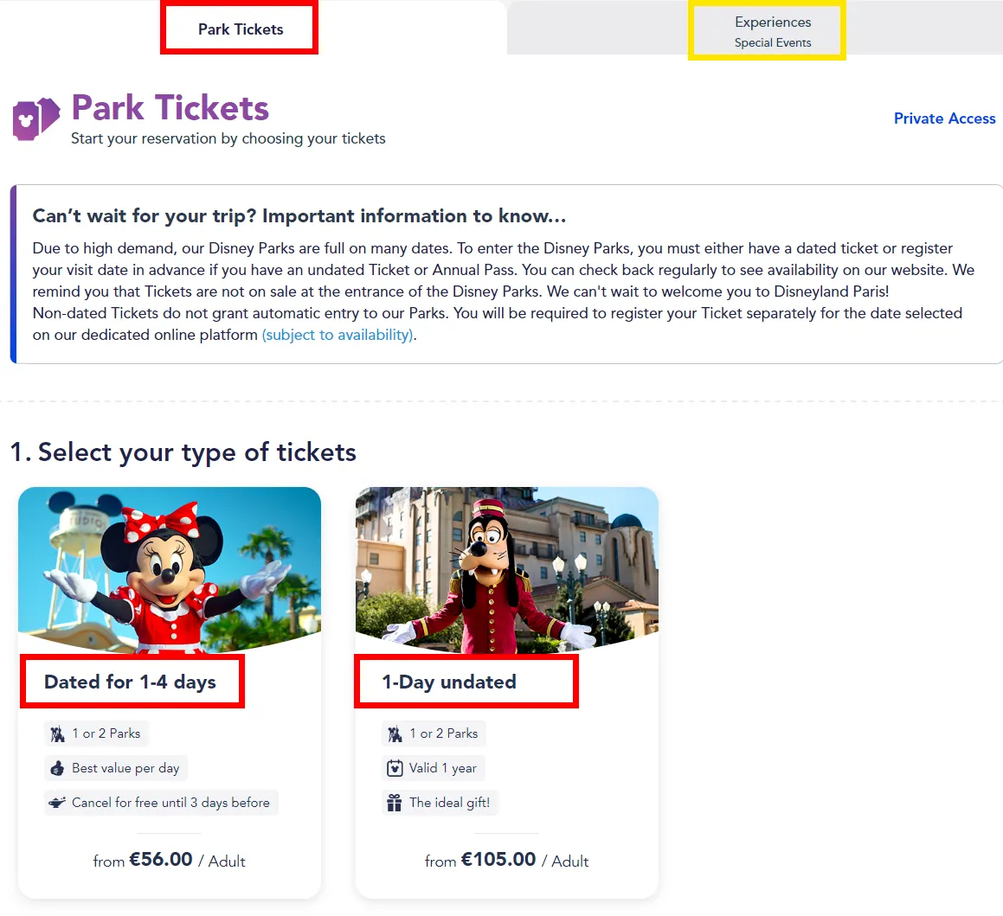Select the 1-Day undated ticket
The height and width of the screenshot is (916, 1003).
(x=449, y=682)
